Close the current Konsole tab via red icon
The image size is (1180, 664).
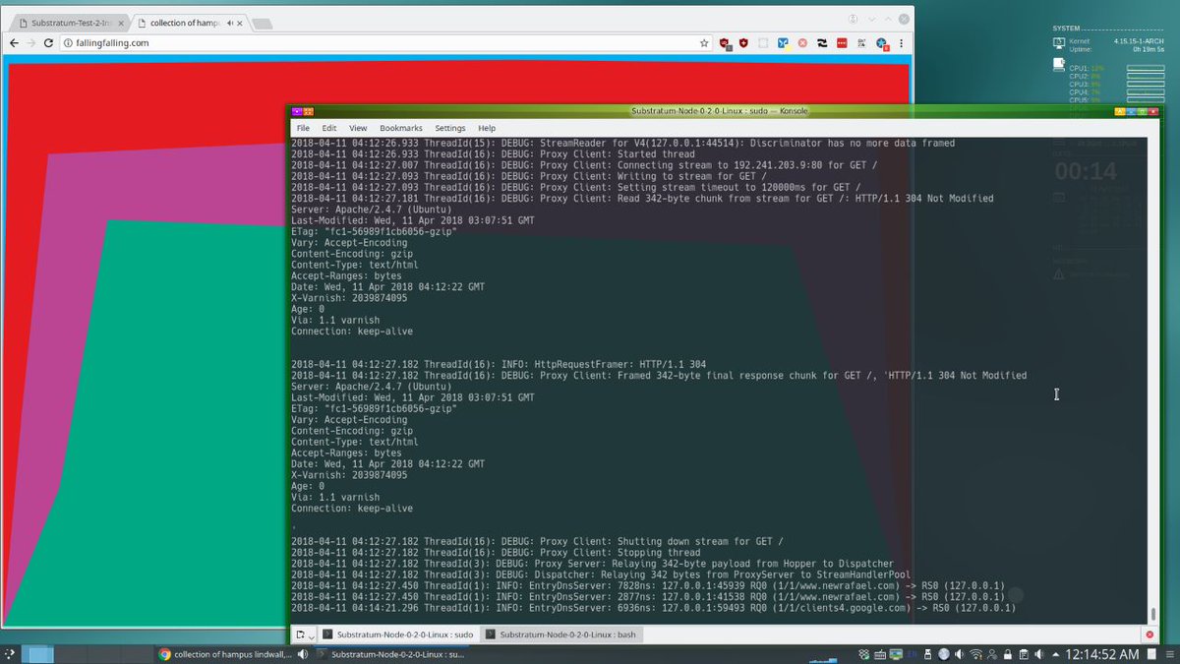pyautogui.click(x=1150, y=634)
